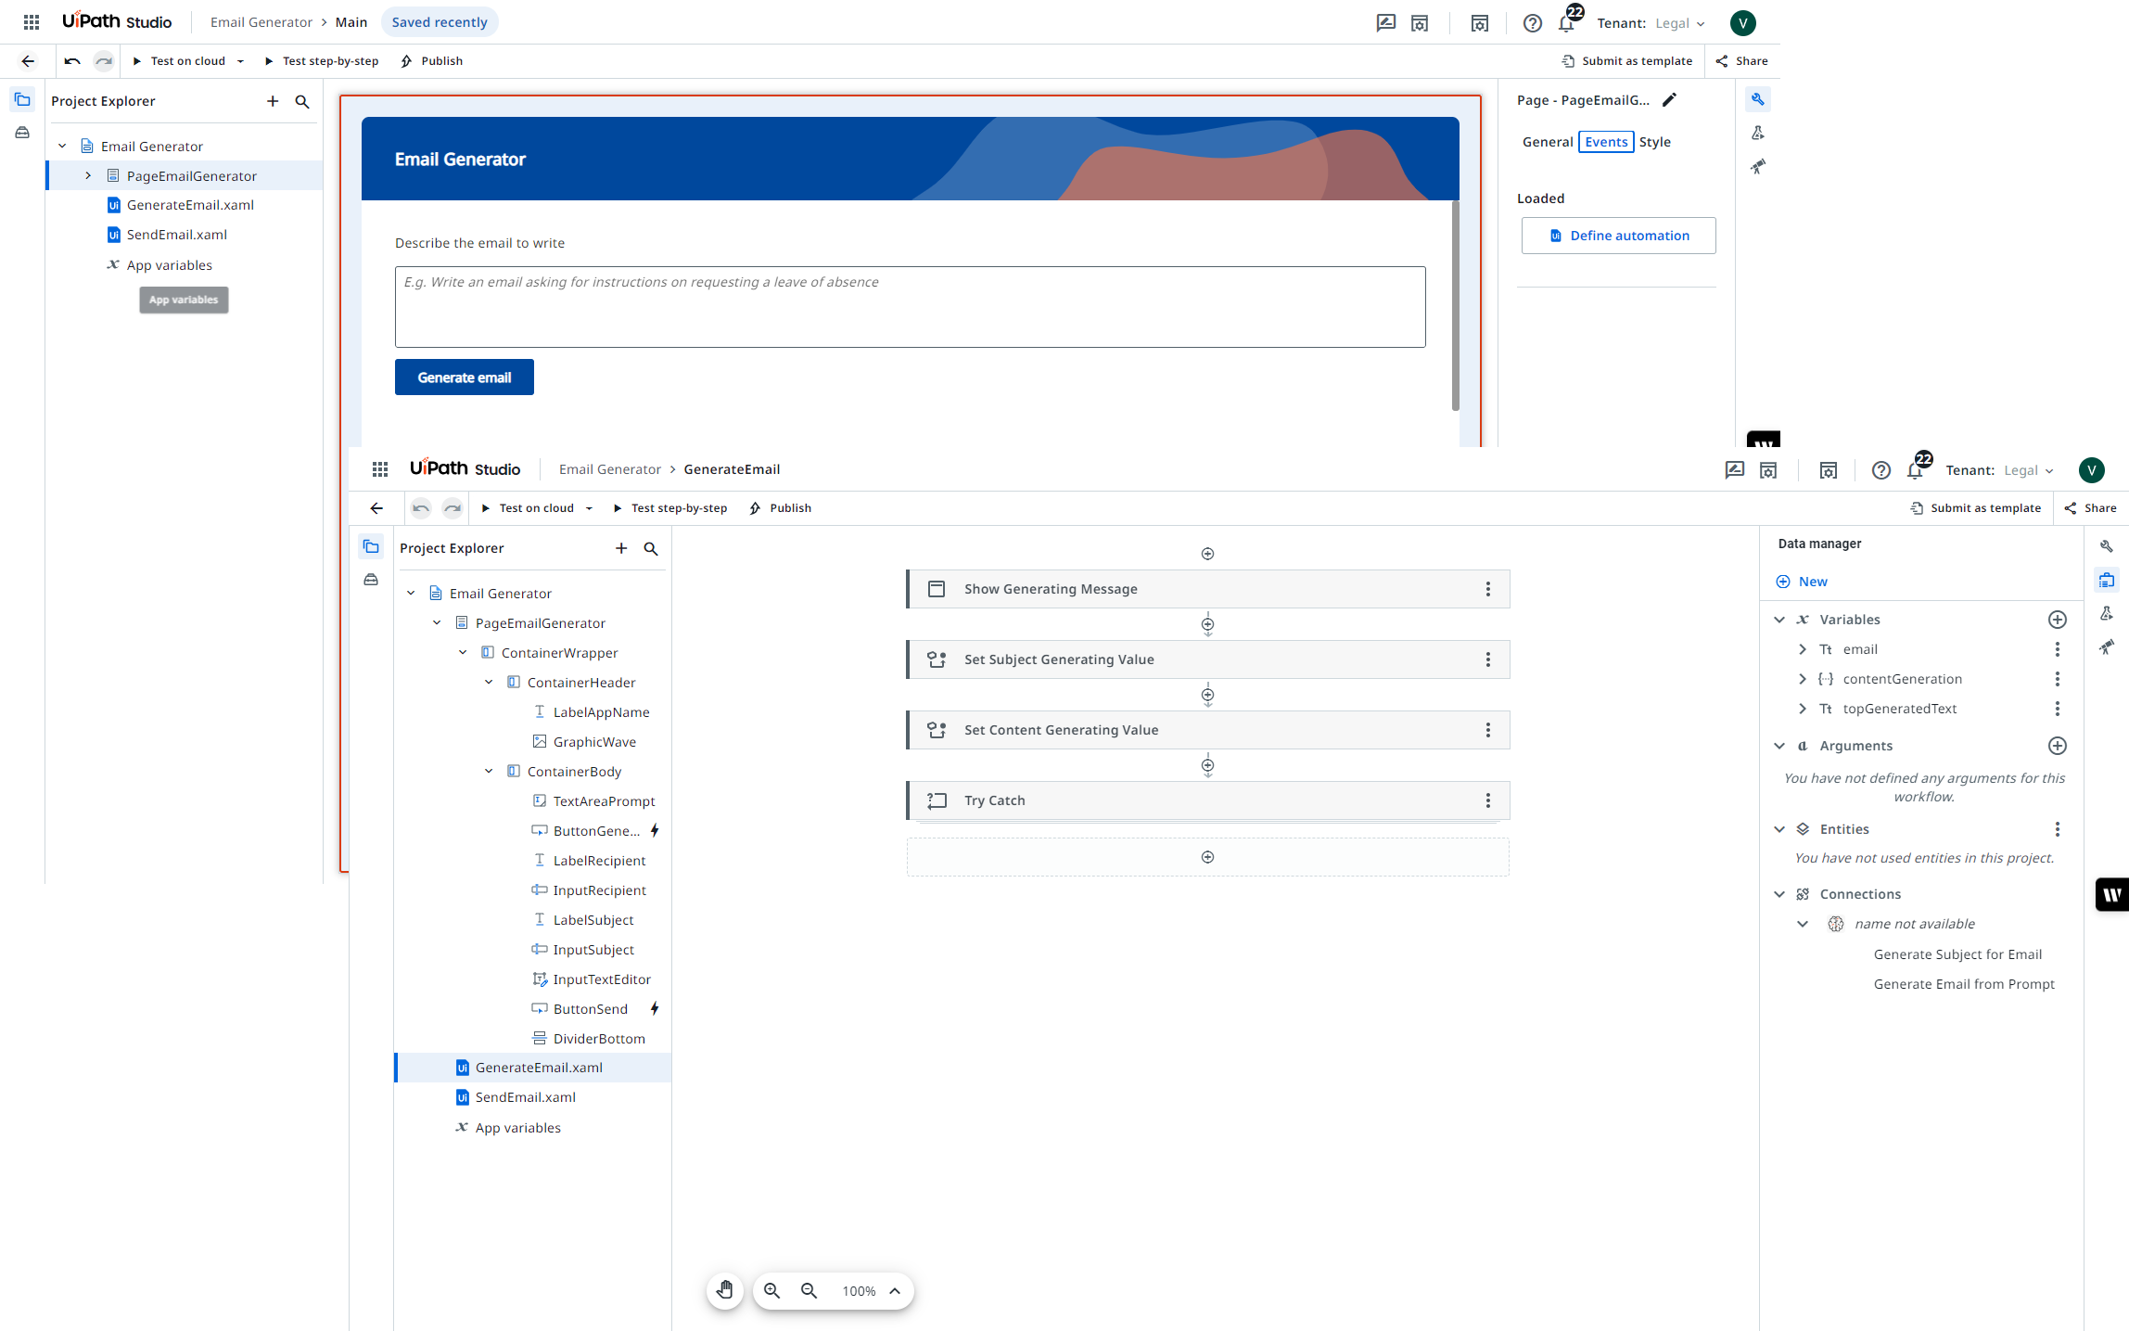Click the zoom out magnifier icon
This screenshot has width=2129, height=1331.
click(x=809, y=1290)
